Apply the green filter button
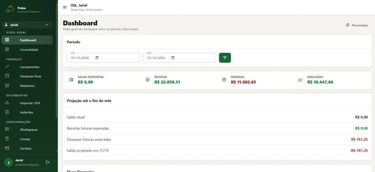Image resolution: width=375 pixels, height=172 pixels. tap(225, 58)
